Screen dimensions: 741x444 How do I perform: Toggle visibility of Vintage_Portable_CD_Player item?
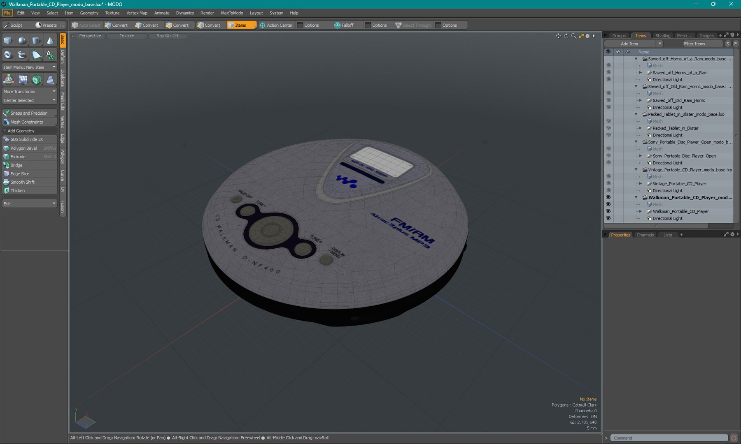click(x=608, y=184)
